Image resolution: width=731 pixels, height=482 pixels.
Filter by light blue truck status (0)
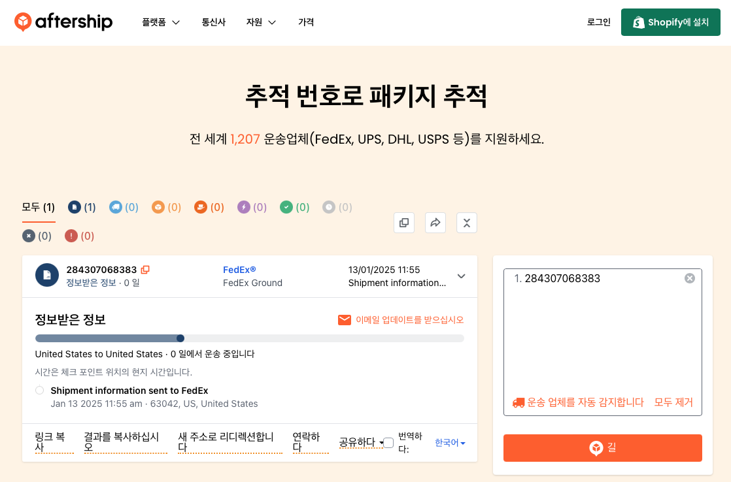[124, 207]
